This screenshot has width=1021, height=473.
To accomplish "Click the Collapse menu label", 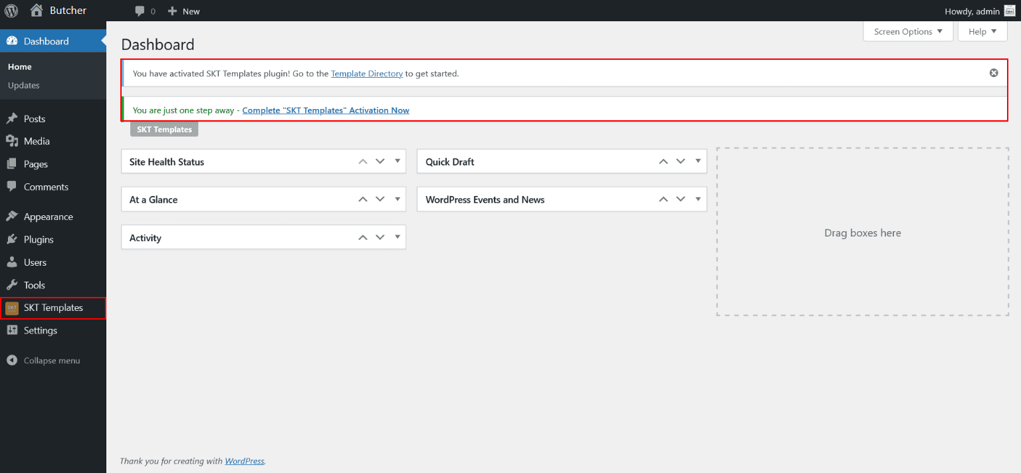I will tap(52, 361).
